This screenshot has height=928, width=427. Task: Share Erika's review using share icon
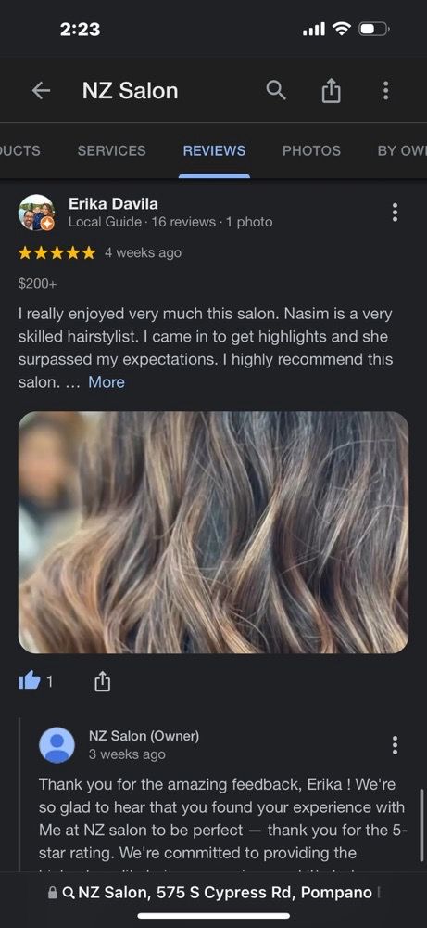[102, 682]
